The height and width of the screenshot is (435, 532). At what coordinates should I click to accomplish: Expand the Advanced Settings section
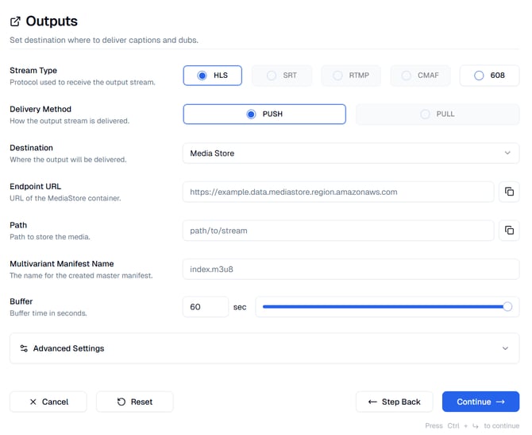[264, 348]
